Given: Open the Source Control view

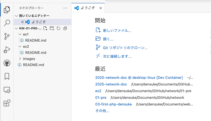Looking at the screenshot, I should pos(7,36).
